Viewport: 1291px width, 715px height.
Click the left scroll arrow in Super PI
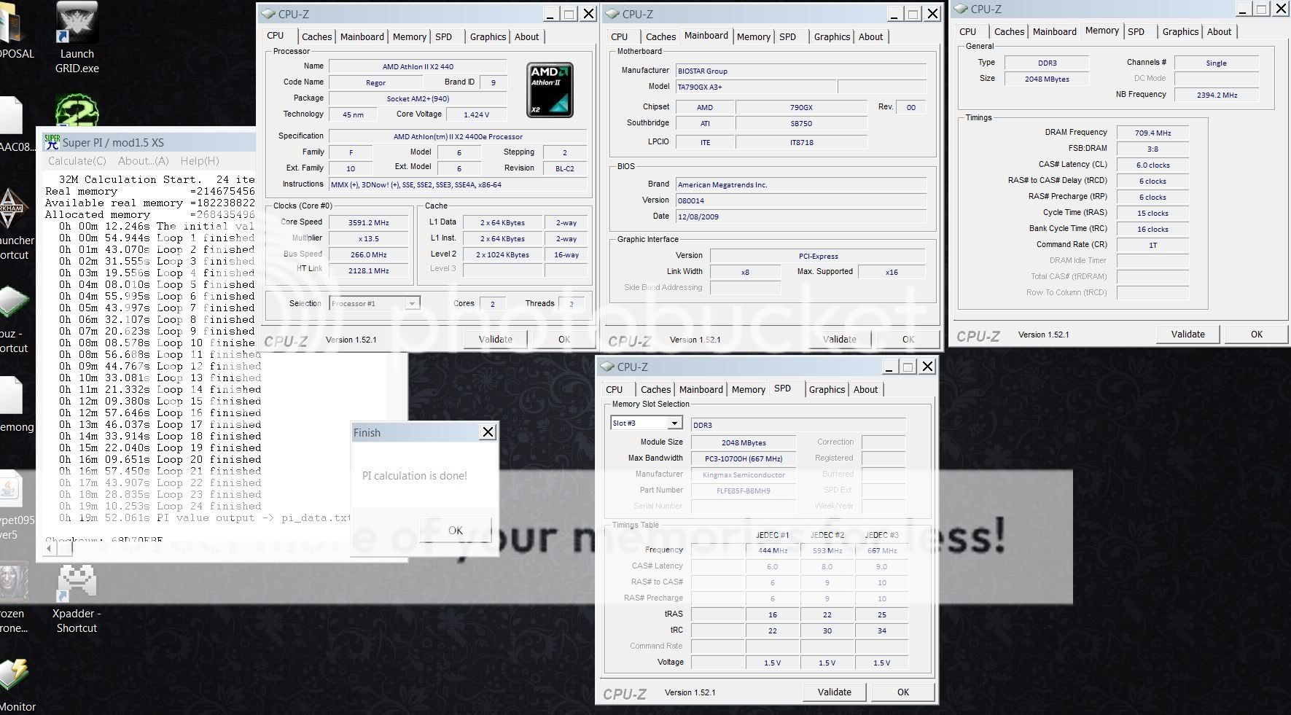[x=48, y=547]
